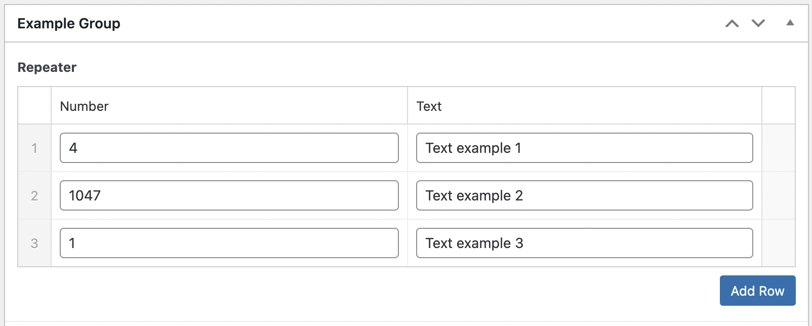This screenshot has width=812, height=326.
Task: Click Number field in row 3
Action: [229, 243]
